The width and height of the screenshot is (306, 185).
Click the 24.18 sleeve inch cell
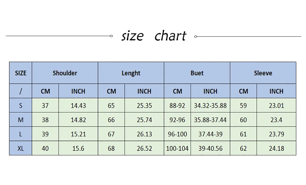(276, 148)
